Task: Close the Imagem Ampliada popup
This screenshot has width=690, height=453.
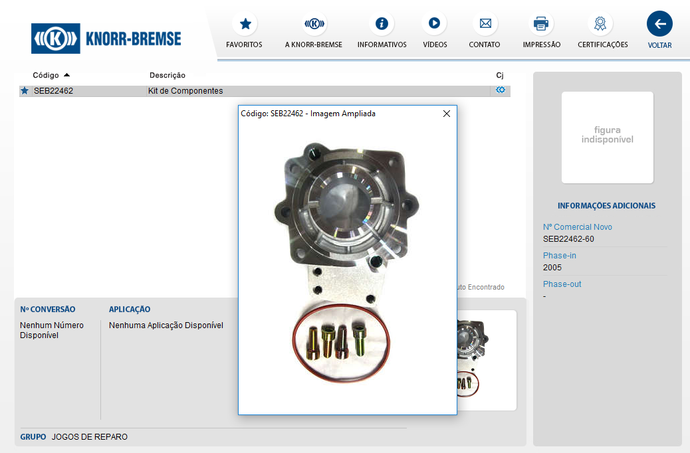Action: tap(447, 114)
